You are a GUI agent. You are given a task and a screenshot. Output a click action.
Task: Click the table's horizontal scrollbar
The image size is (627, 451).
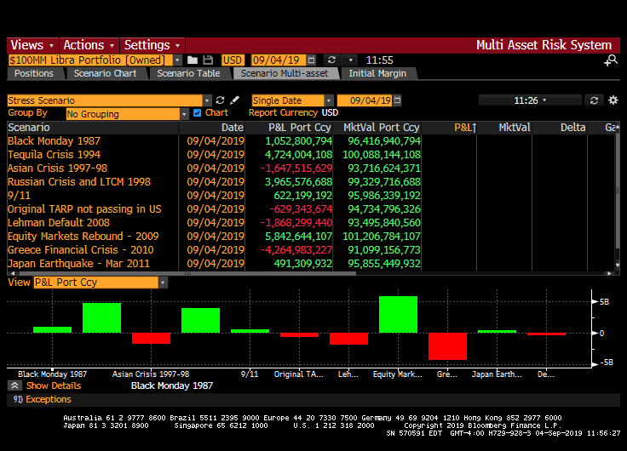(x=186, y=274)
